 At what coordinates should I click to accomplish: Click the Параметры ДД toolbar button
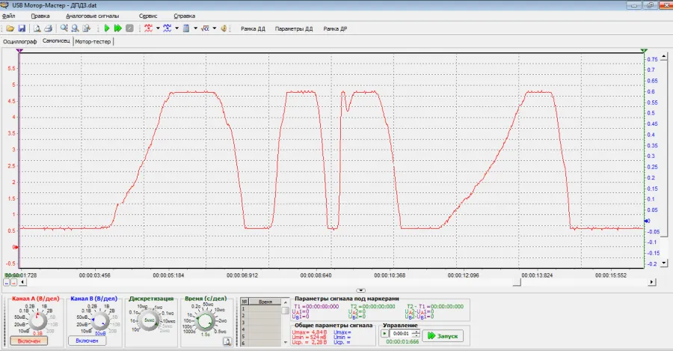(x=294, y=28)
